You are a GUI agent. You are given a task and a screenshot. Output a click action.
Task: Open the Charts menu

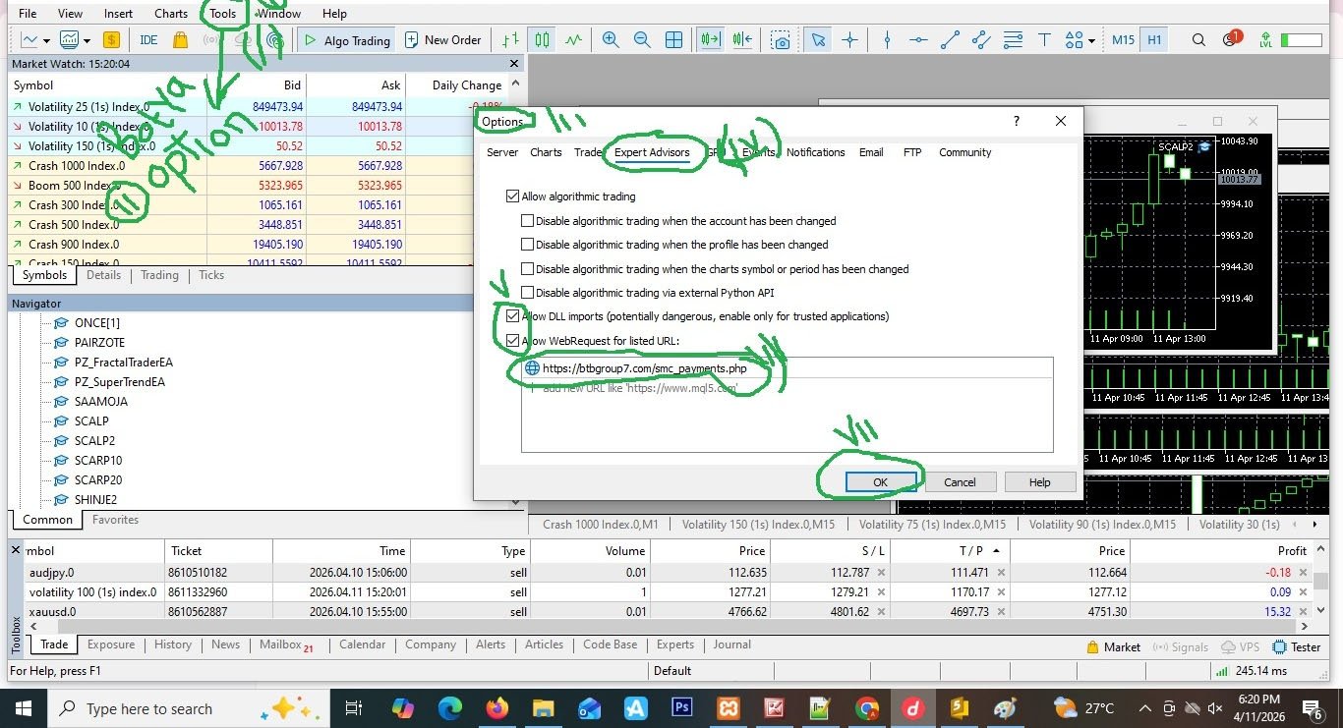click(x=171, y=14)
